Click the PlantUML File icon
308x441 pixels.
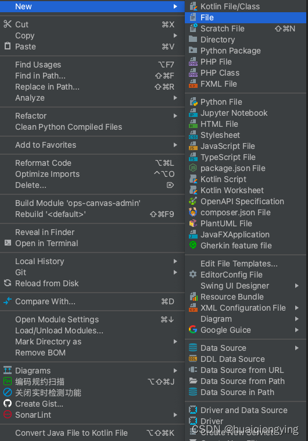(193, 223)
